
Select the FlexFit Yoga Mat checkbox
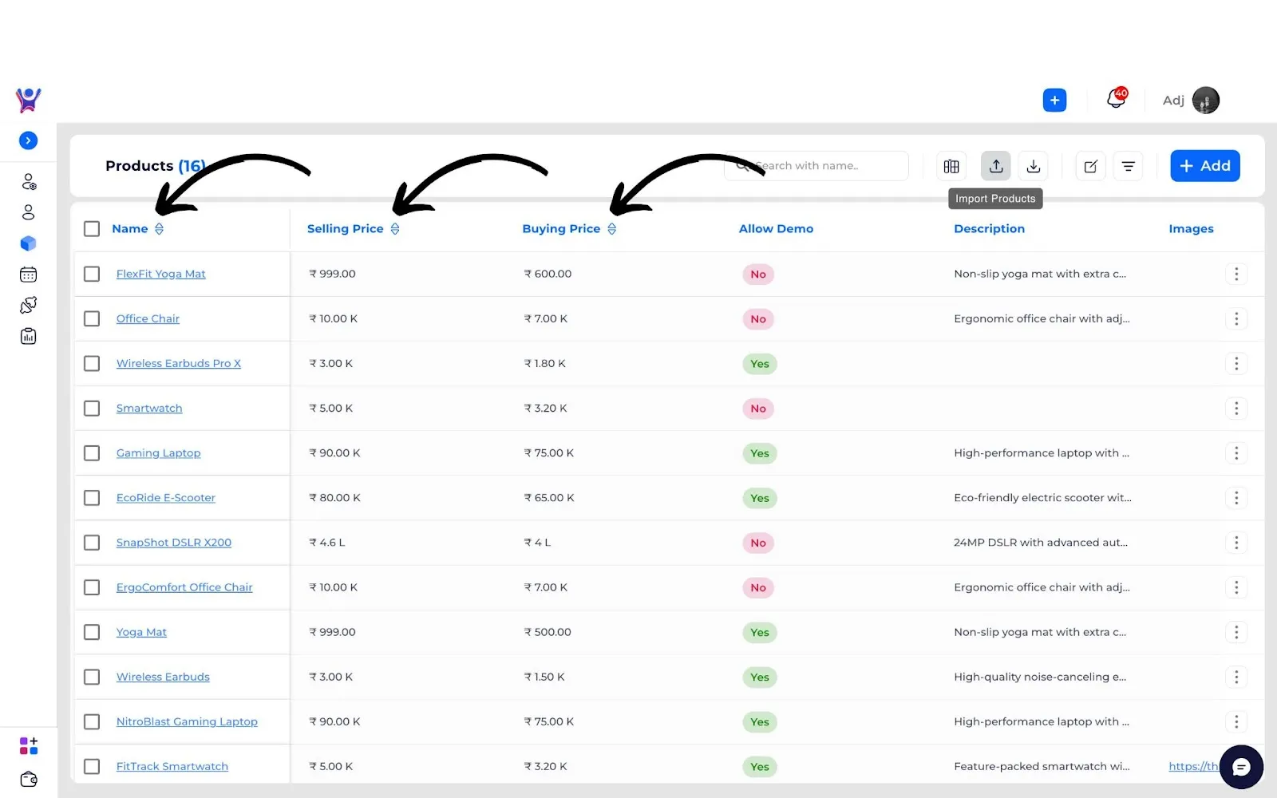[92, 274]
